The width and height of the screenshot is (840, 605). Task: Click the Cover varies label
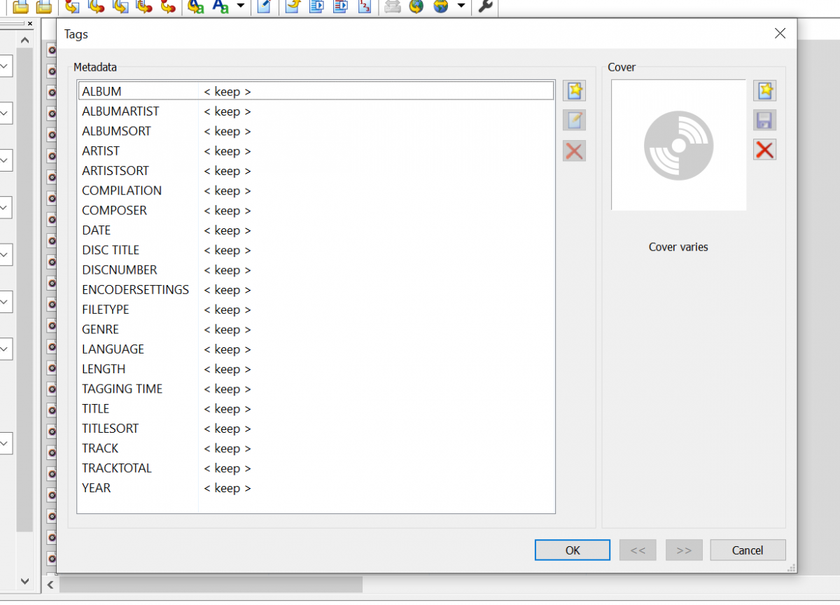point(678,247)
